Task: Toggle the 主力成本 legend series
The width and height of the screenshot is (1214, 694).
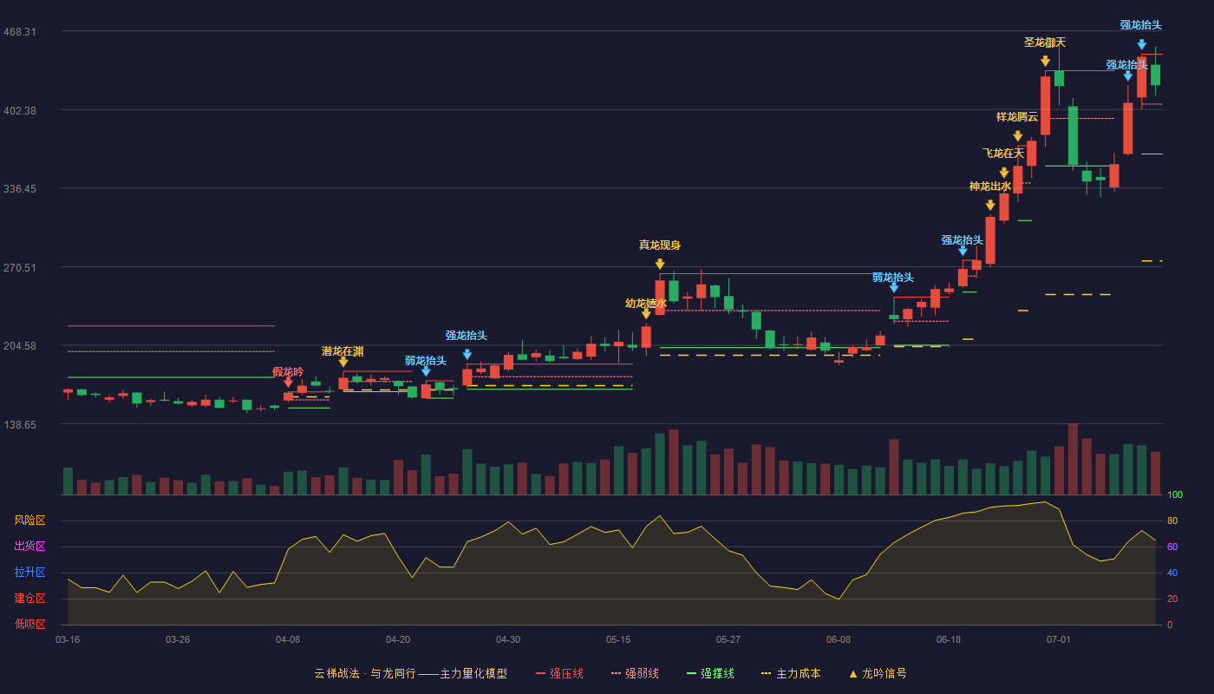Action: (x=791, y=673)
